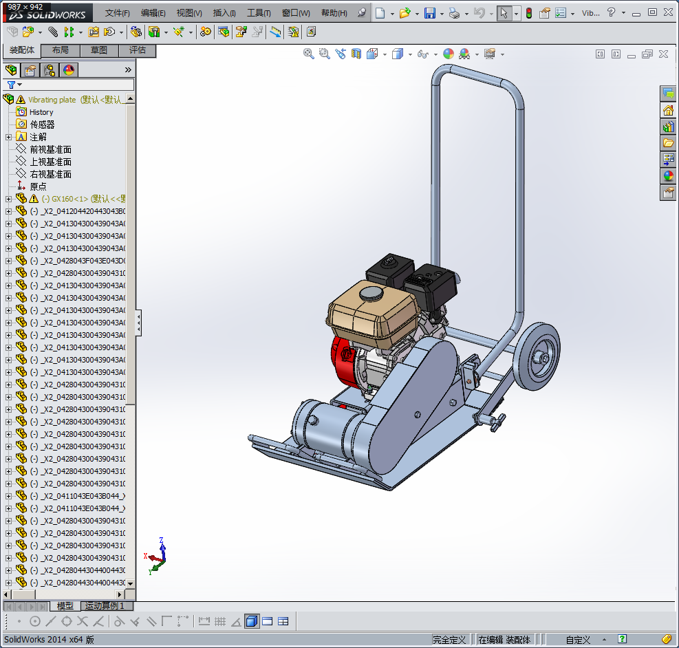Image resolution: width=679 pixels, height=648 pixels.
Task: Open the PropertyManager panel tab
Action: coord(30,69)
